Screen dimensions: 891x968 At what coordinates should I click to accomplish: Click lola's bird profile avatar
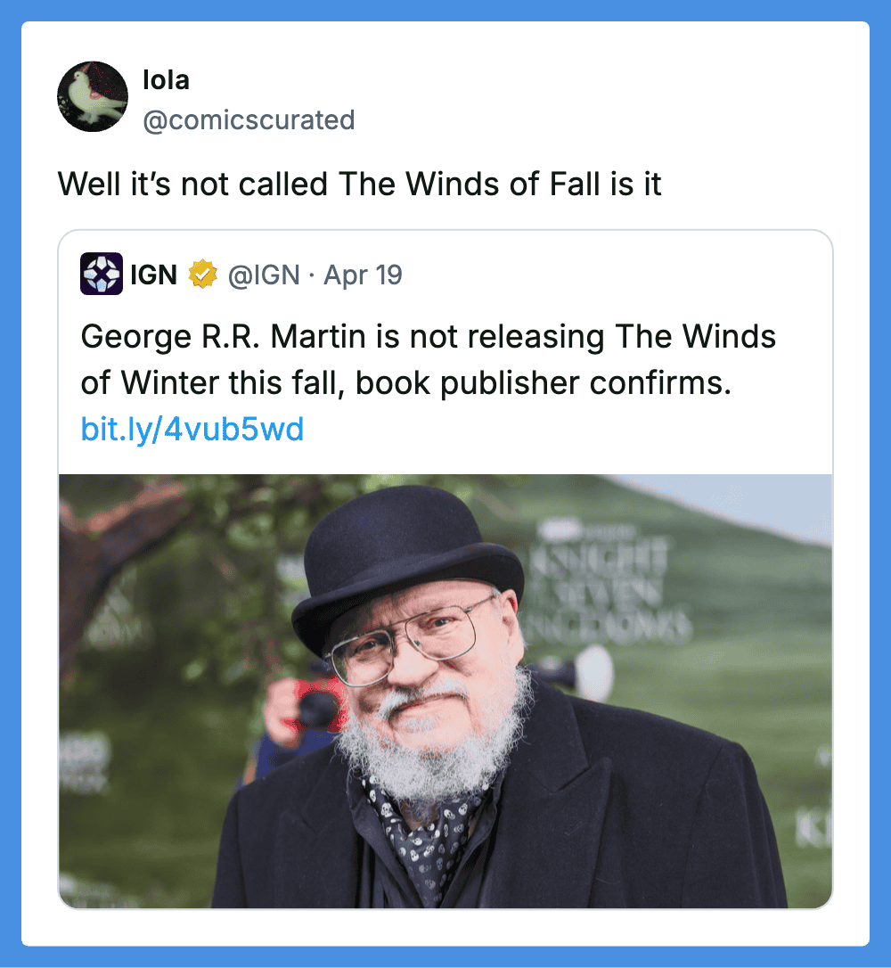tap(93, 97)
